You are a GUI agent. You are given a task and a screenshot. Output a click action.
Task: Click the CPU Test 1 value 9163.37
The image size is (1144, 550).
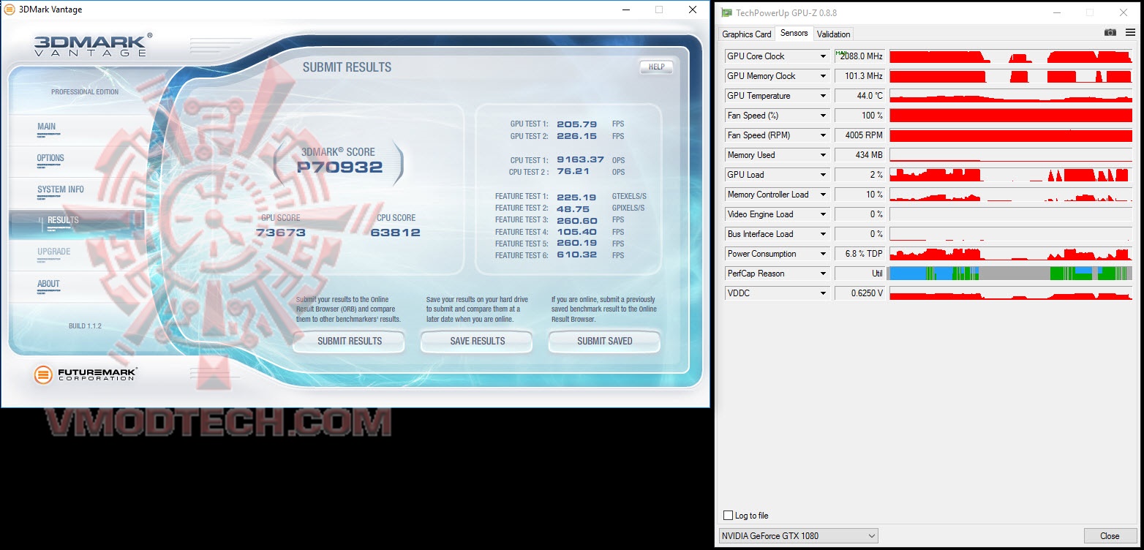pyautogui.click(x=580, y=160)
